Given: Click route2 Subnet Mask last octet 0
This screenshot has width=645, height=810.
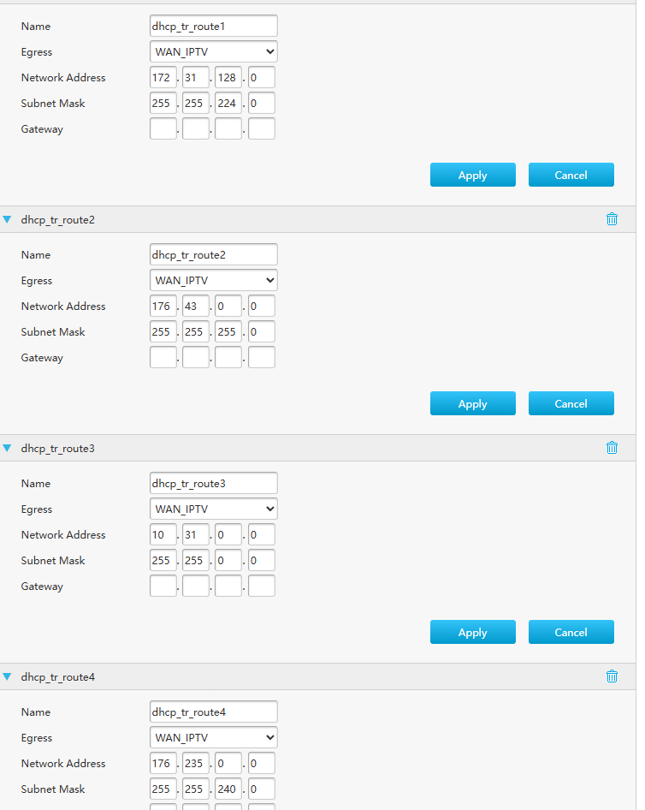Looking at the screenshot, I should 262,331.
